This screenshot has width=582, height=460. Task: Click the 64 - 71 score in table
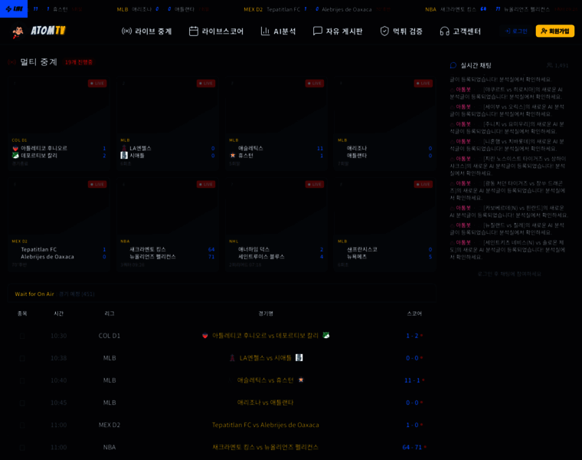[412, 447]
